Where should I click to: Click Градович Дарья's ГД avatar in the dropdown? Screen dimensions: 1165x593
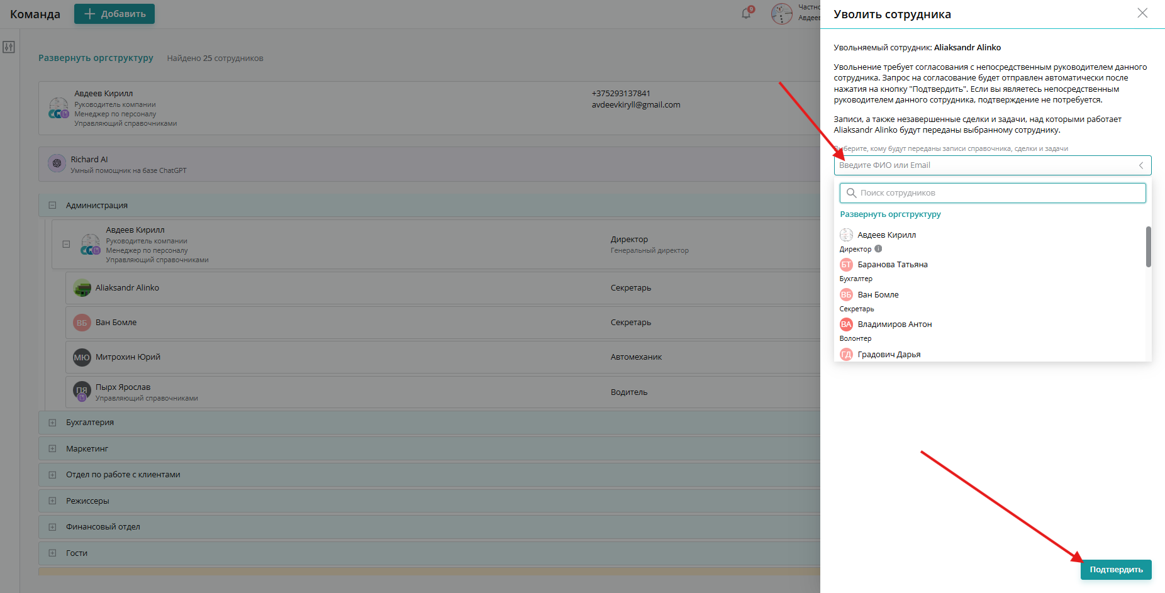click(x=846, y=355)
